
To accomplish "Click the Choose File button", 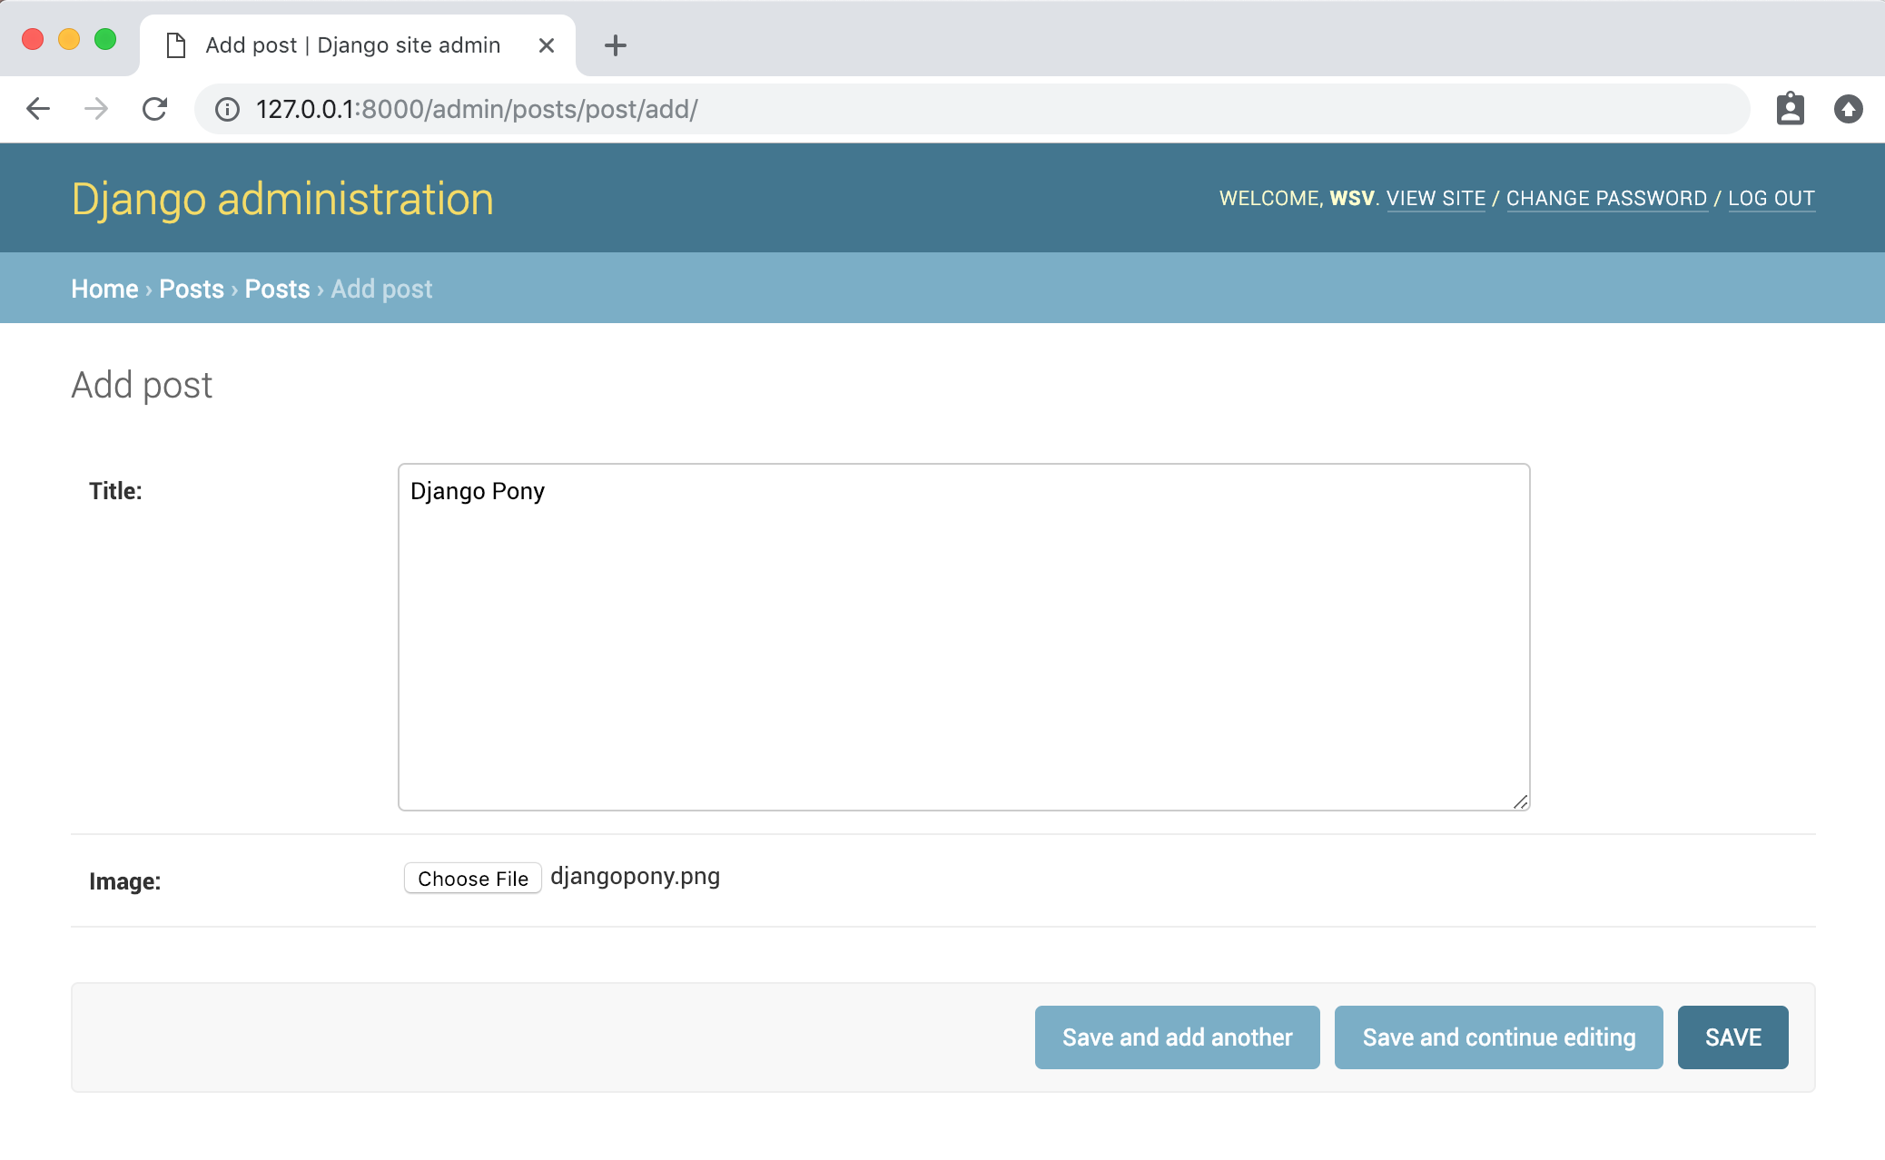I will 471,880.
